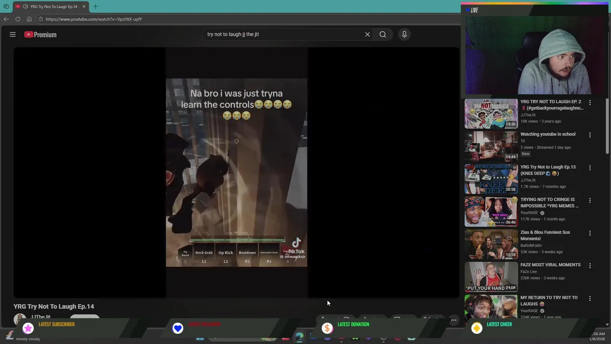611x344 pixels.
Task: Click '53K views • 3 weeks ago' text
Action: coord(541,252)
